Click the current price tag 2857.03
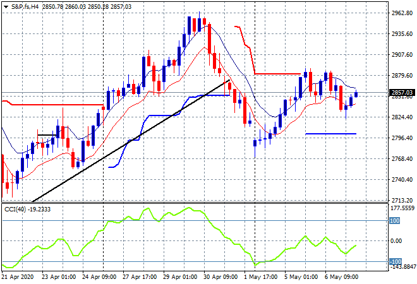The image size is (417, 284). click(x=402, y=92)
